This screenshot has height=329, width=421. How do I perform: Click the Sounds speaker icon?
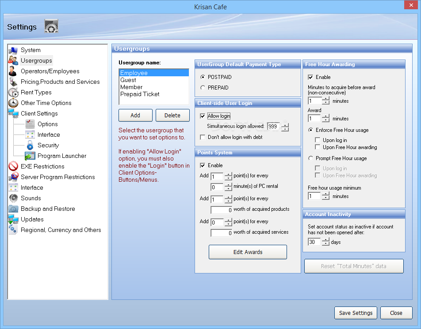click(13, 198)
